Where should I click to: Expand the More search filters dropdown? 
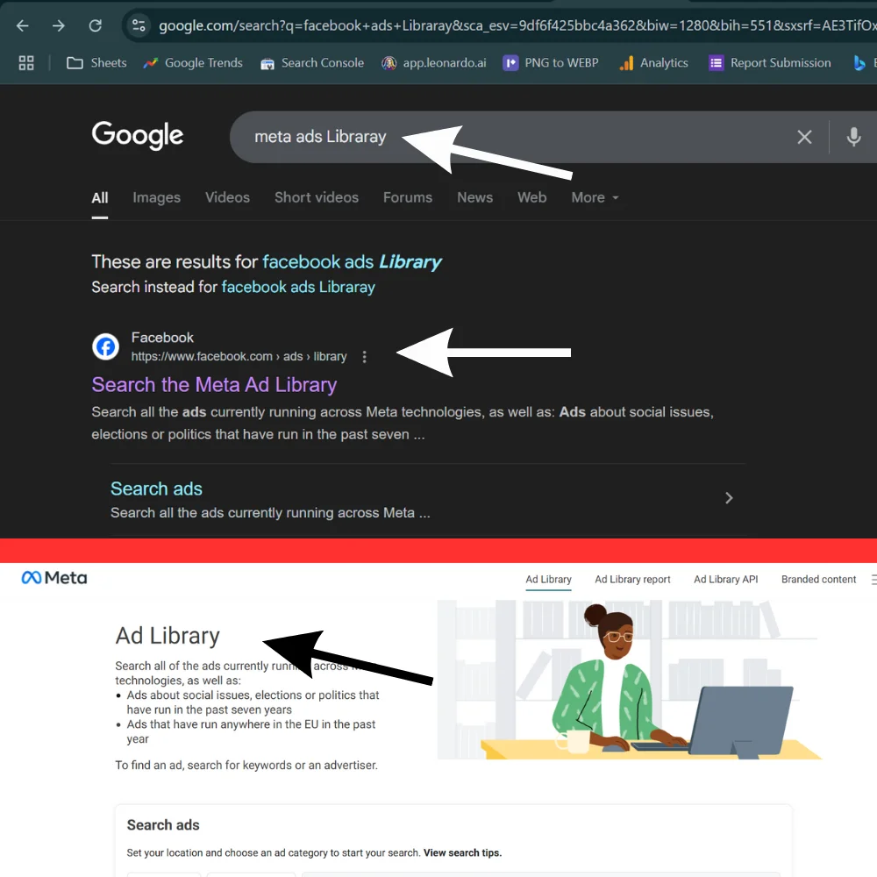tap(595, 198)
